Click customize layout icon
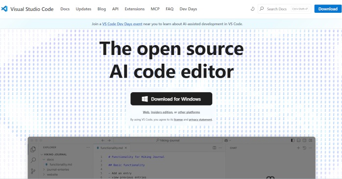Image resolution: width=342 pixels, height=179 pixels. [310, 140]
